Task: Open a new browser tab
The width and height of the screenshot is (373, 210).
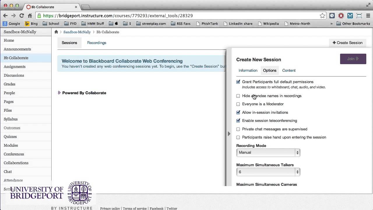Action: click(85, 7)
